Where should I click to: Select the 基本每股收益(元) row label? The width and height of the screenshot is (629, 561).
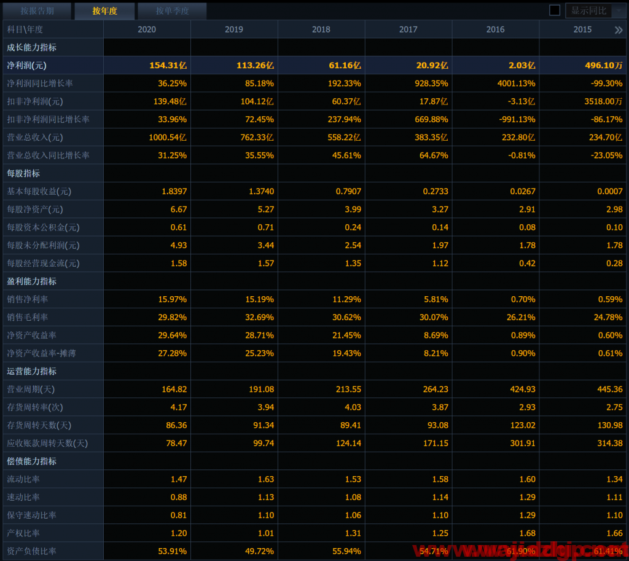pyautogui.click(x=53, y=192)
